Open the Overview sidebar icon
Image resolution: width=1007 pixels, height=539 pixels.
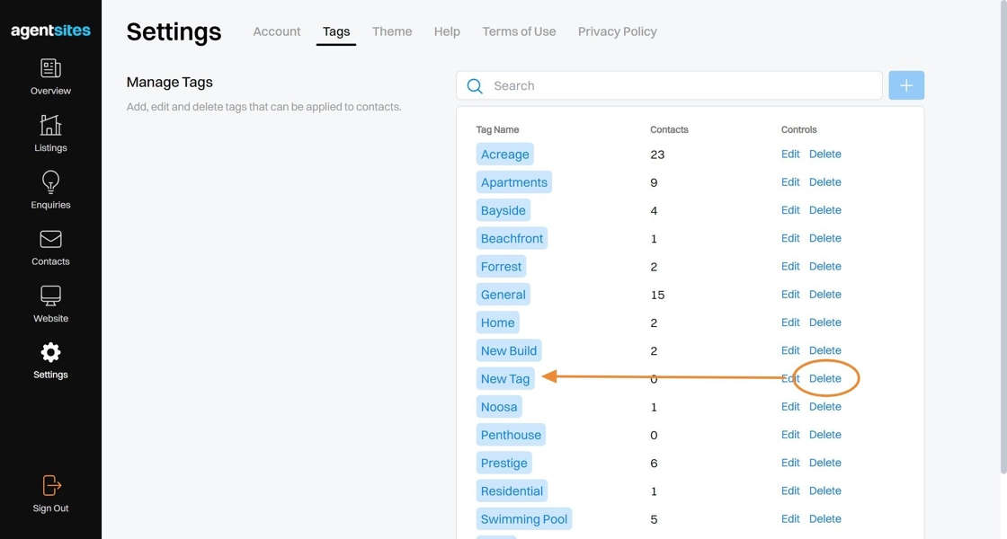(50, 69)
